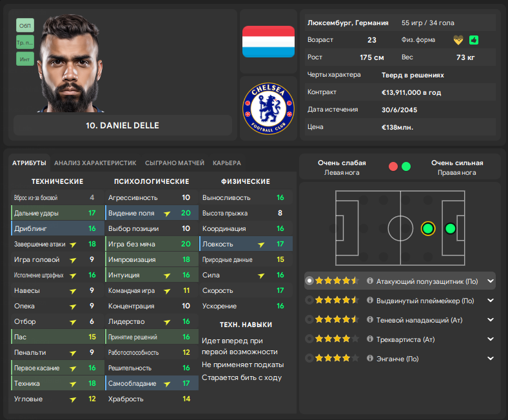Select the Теневой нападающий radio button
The image size is (508, 420).
click(x=310, y=320)
